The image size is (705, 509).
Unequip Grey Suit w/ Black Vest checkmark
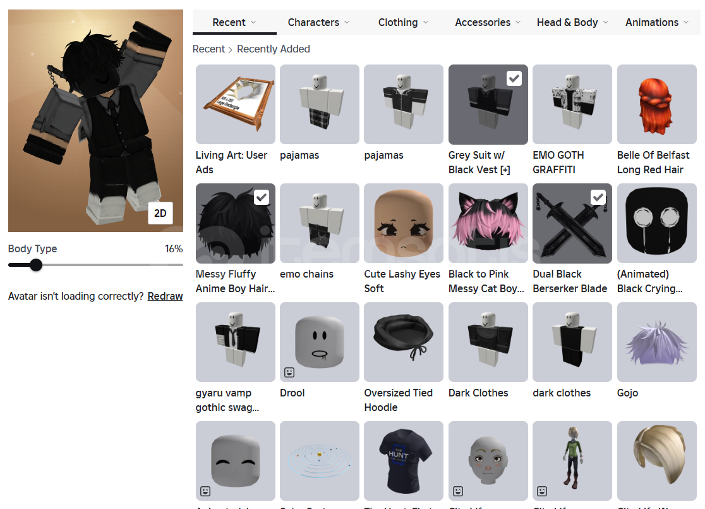(514, 78)
